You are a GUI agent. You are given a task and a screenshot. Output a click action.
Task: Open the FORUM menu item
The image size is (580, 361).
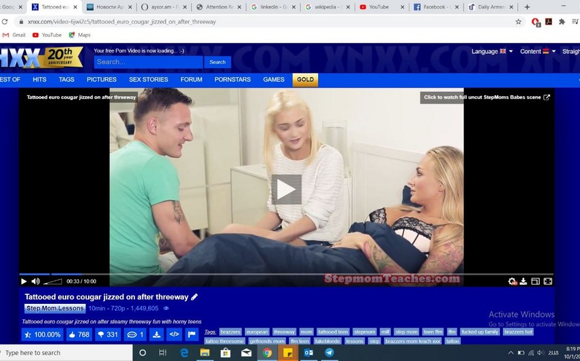(x=191, y=80)
